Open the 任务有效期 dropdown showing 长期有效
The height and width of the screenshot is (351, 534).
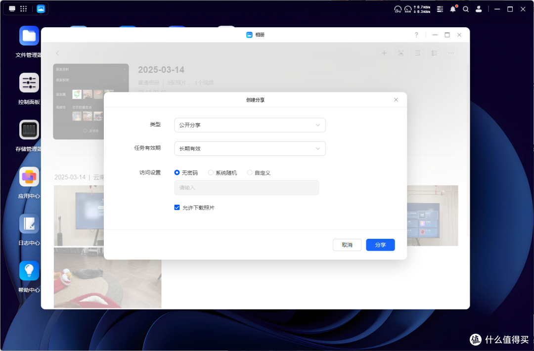pyautogui.click(x=250, y=148)
